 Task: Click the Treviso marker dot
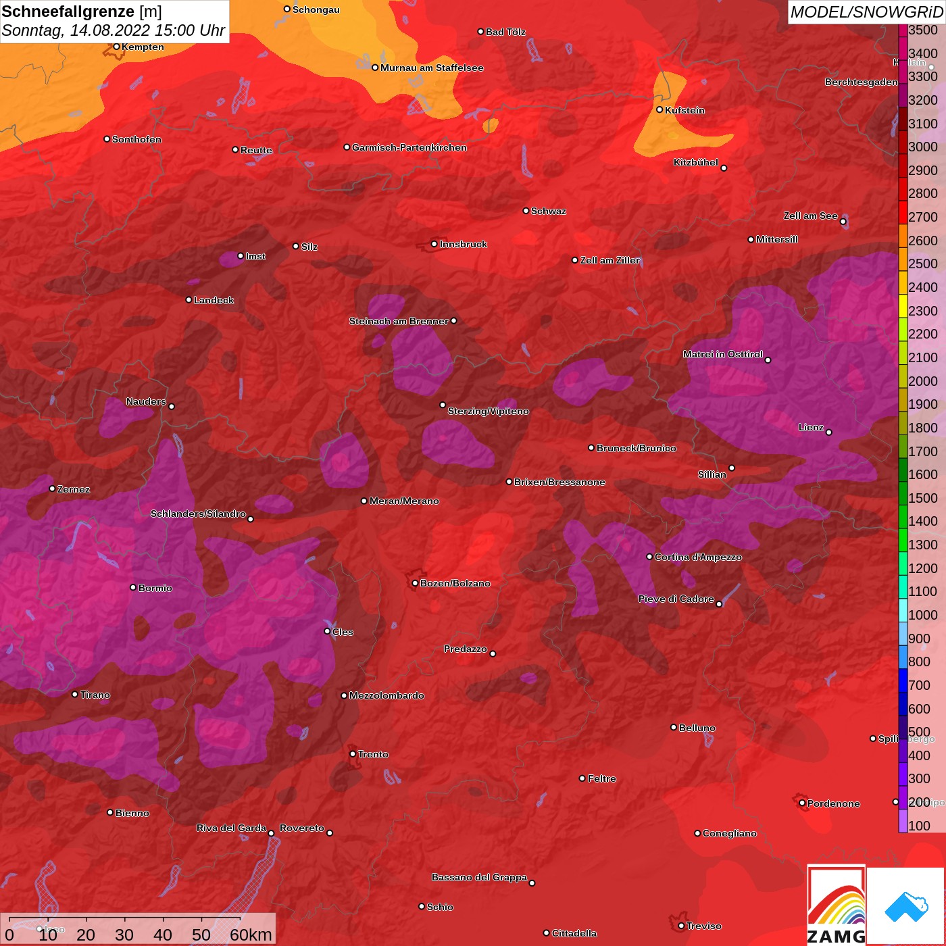[681, 926]
